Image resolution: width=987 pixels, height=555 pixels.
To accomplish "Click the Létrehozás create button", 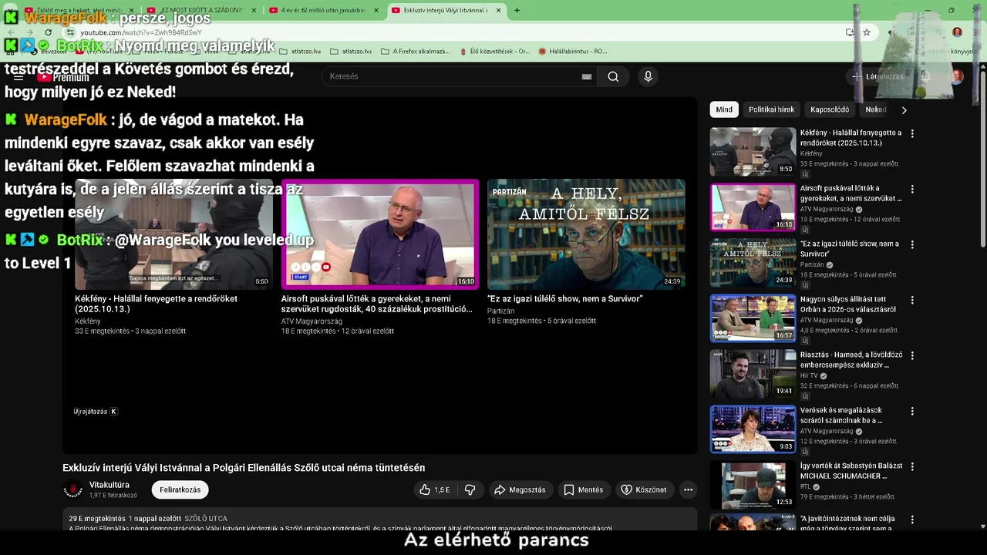I will (878, 76).
